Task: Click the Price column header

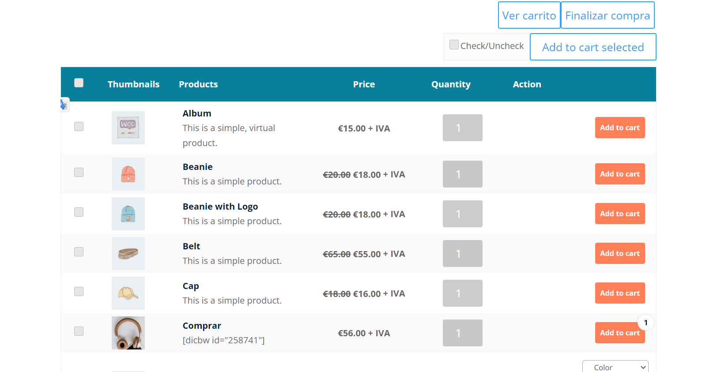Action: (364, 84)
